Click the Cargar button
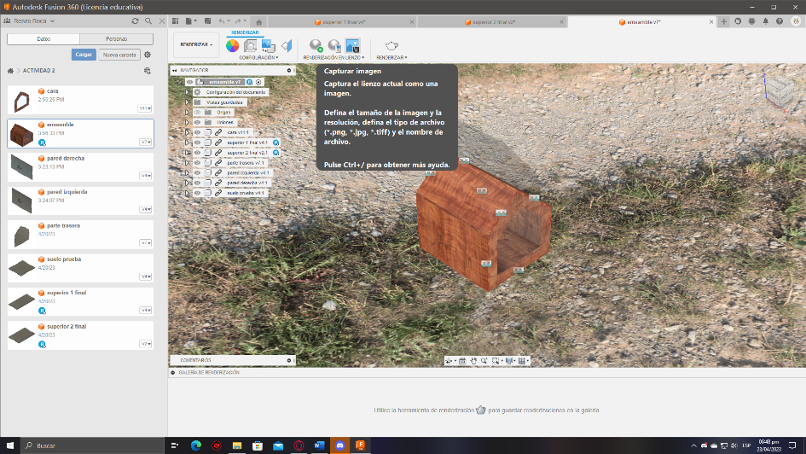Image resolution: width=806 pixels, height=454 pixels. pyautogui.click(x=84, y=55)
